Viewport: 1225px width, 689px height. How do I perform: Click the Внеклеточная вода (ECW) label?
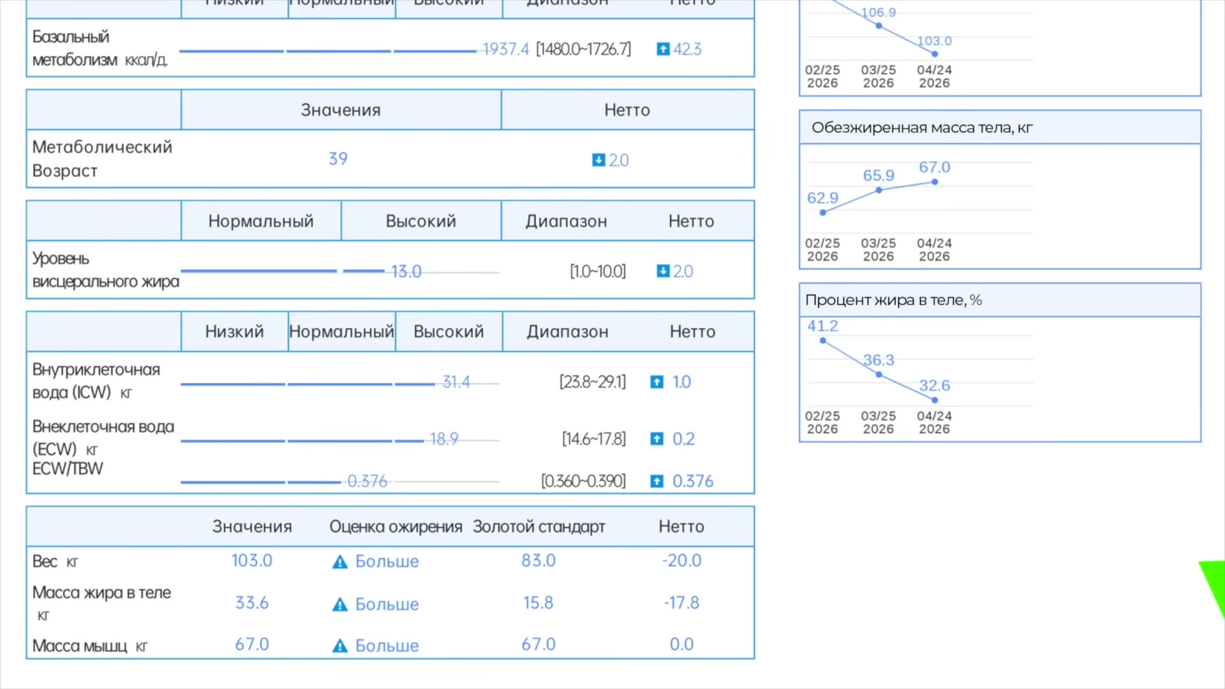point(103,438)
